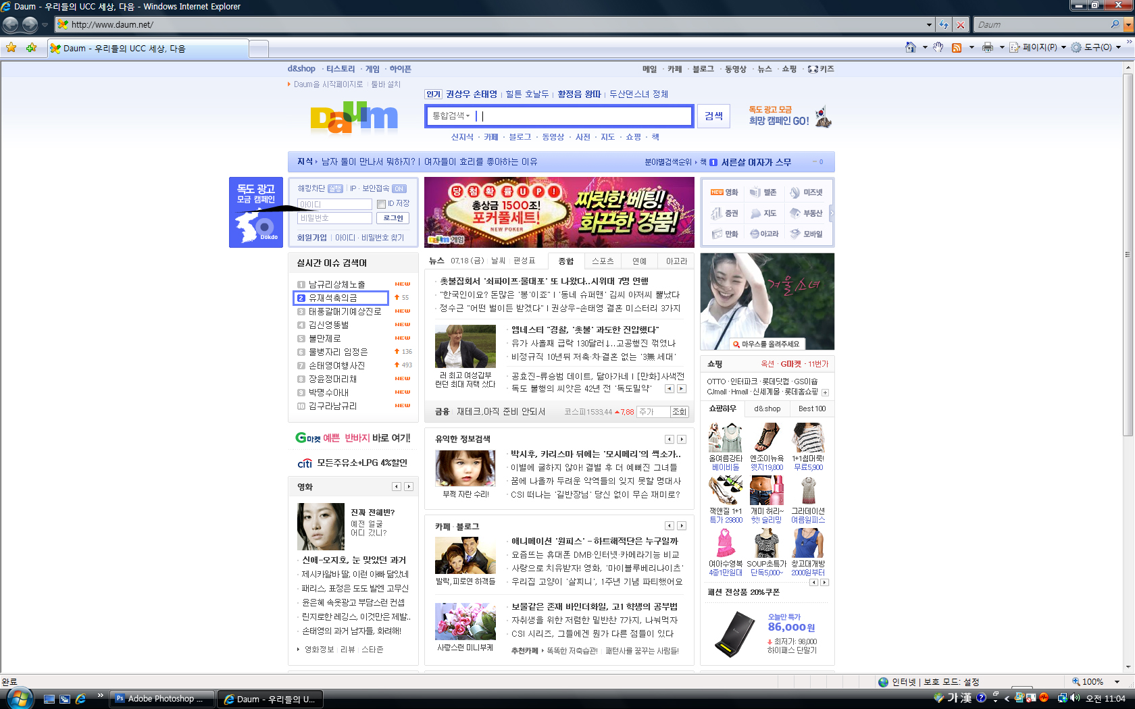Select the 스포츠 news tab
This screenshot has width=1135, height=709.
[603, 261]
